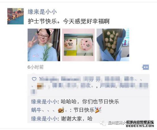Open poster's avatar picture
This screenshot has height=130, width=157.
tap(16, 16)
